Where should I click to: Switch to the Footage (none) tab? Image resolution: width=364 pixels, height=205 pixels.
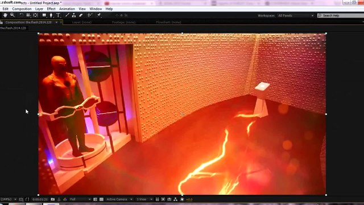click(123, 22)
